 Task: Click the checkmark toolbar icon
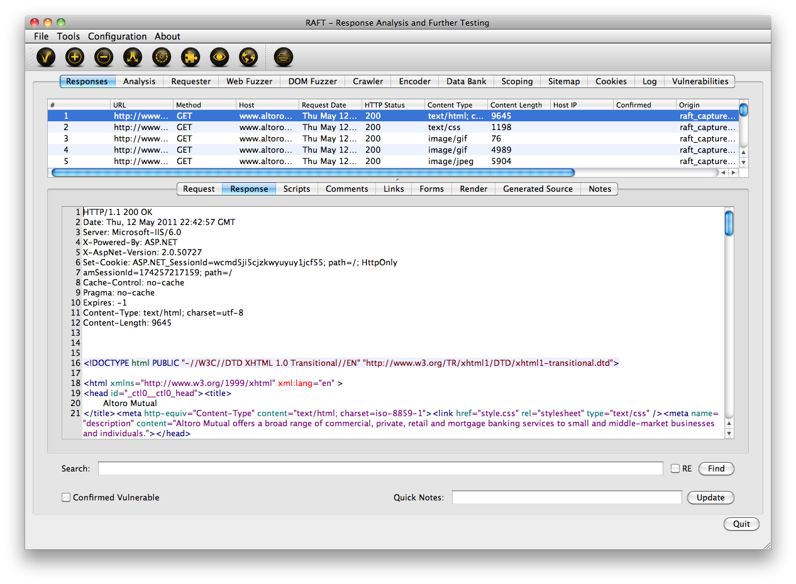pos(46,57)
